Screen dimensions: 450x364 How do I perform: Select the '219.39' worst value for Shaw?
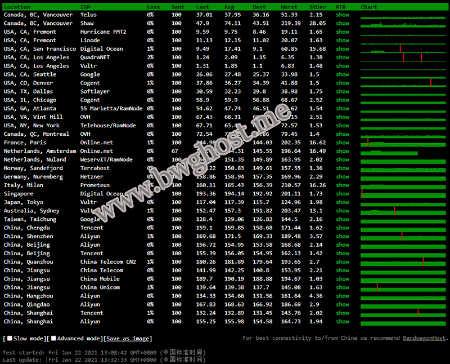pyautogui.click(x=291, y=23)
